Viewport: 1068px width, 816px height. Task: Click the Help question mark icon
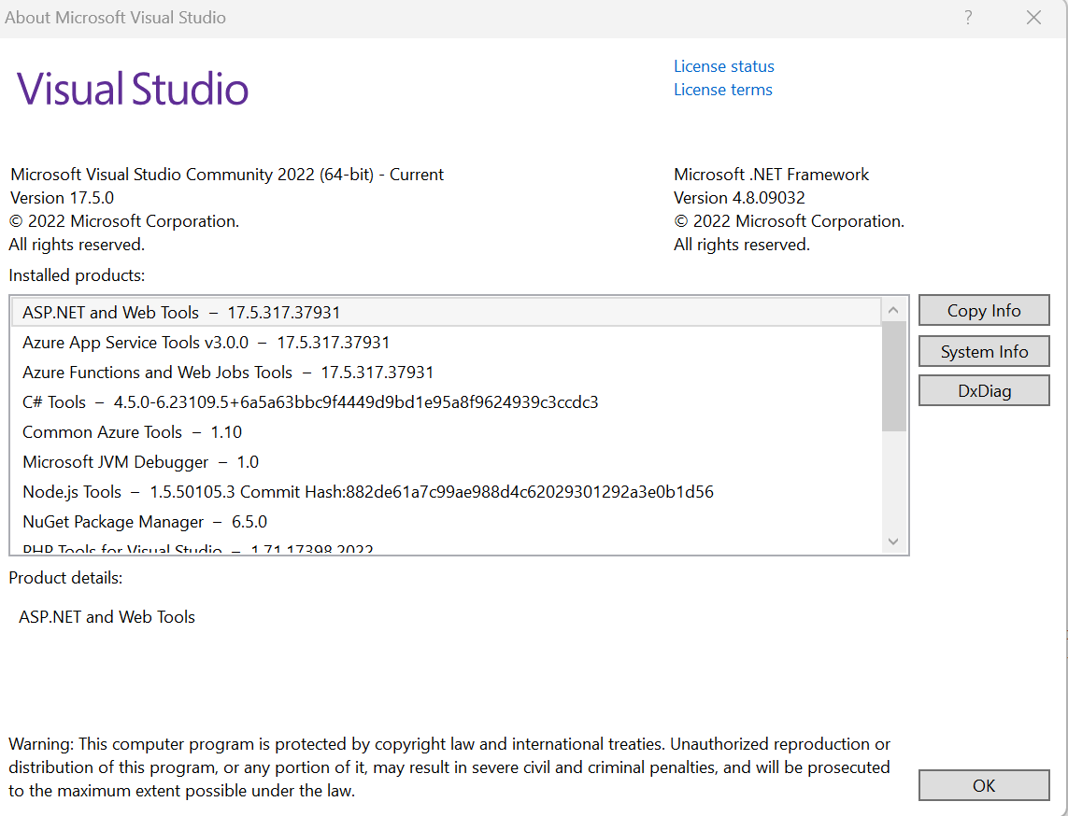(x=968, y=18)
